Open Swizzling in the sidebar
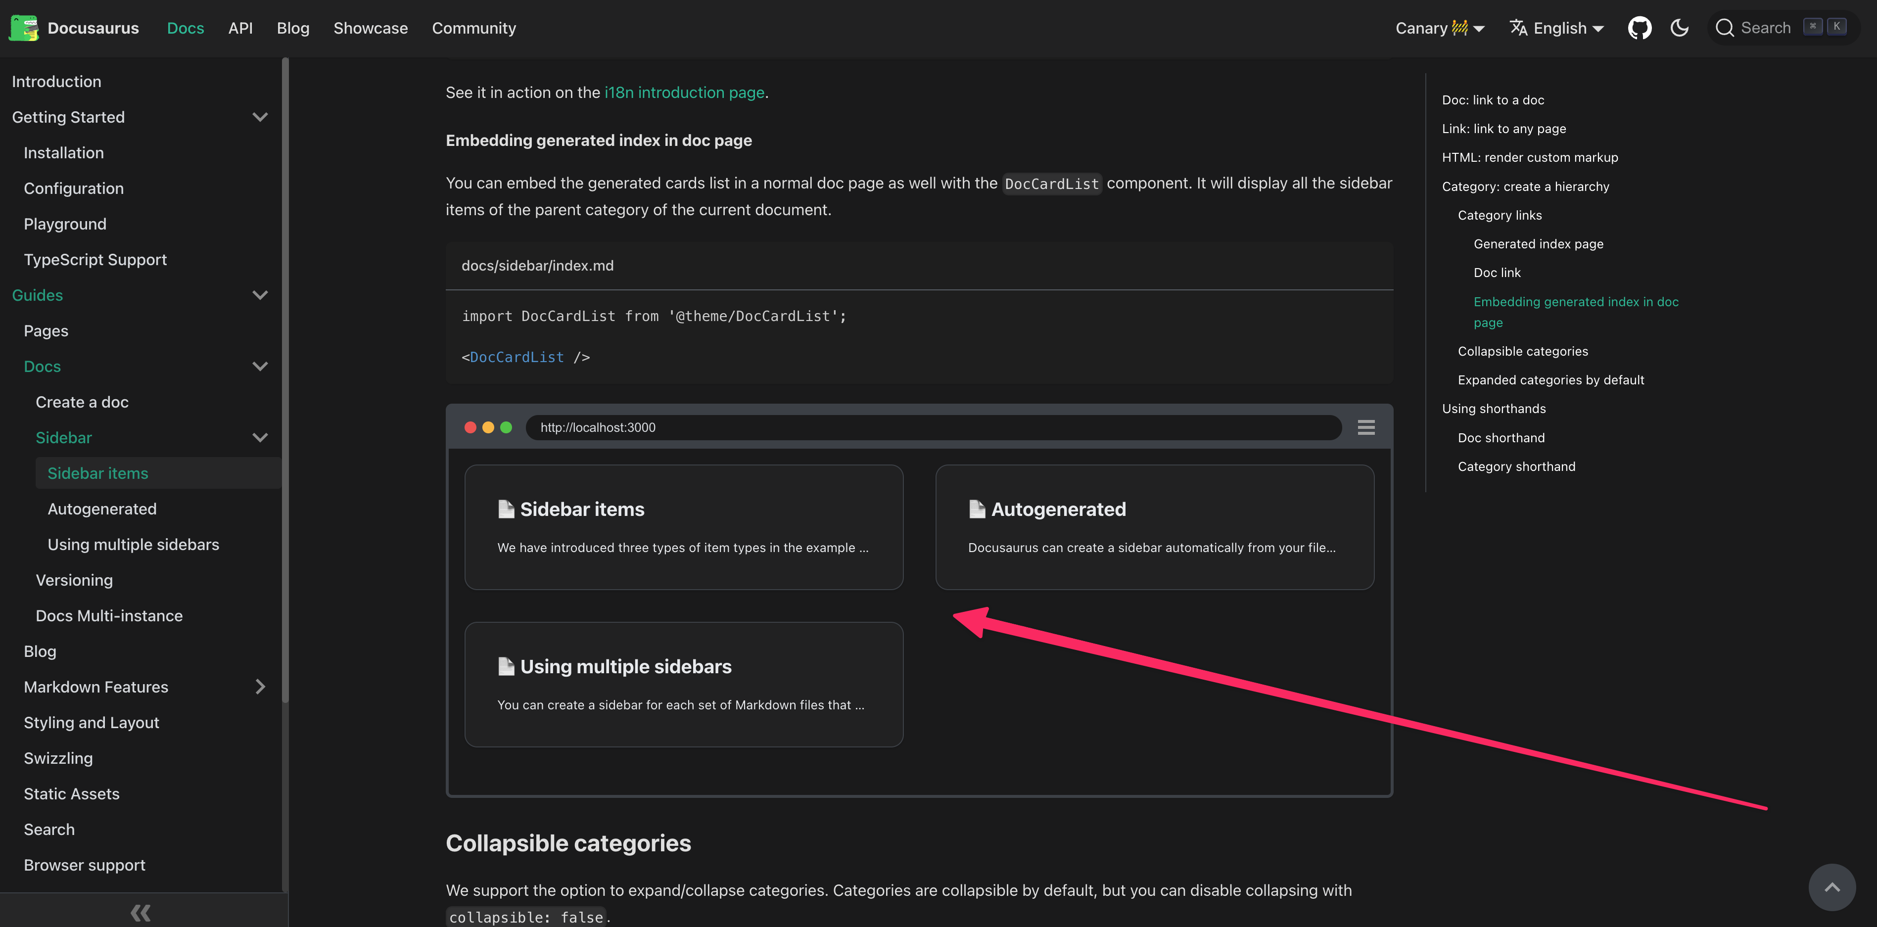The width and height of the screenshot is (1877, 927). pyautogui.click(x=58, y=759)
